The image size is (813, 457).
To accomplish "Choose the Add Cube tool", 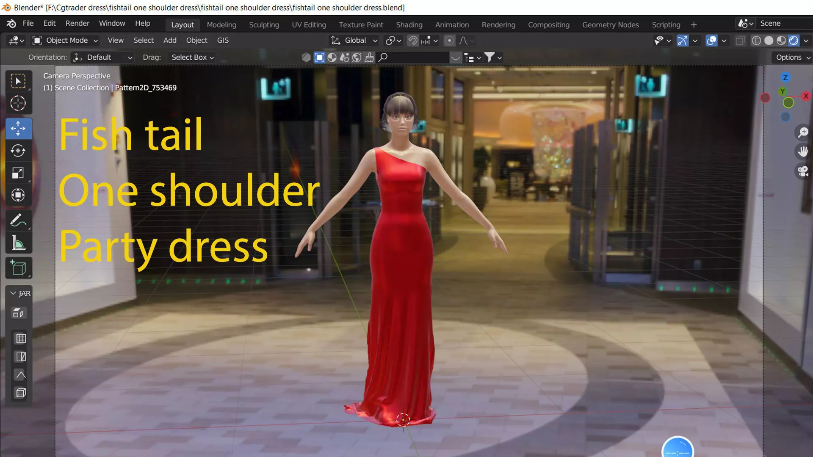I will coord(18,268).
